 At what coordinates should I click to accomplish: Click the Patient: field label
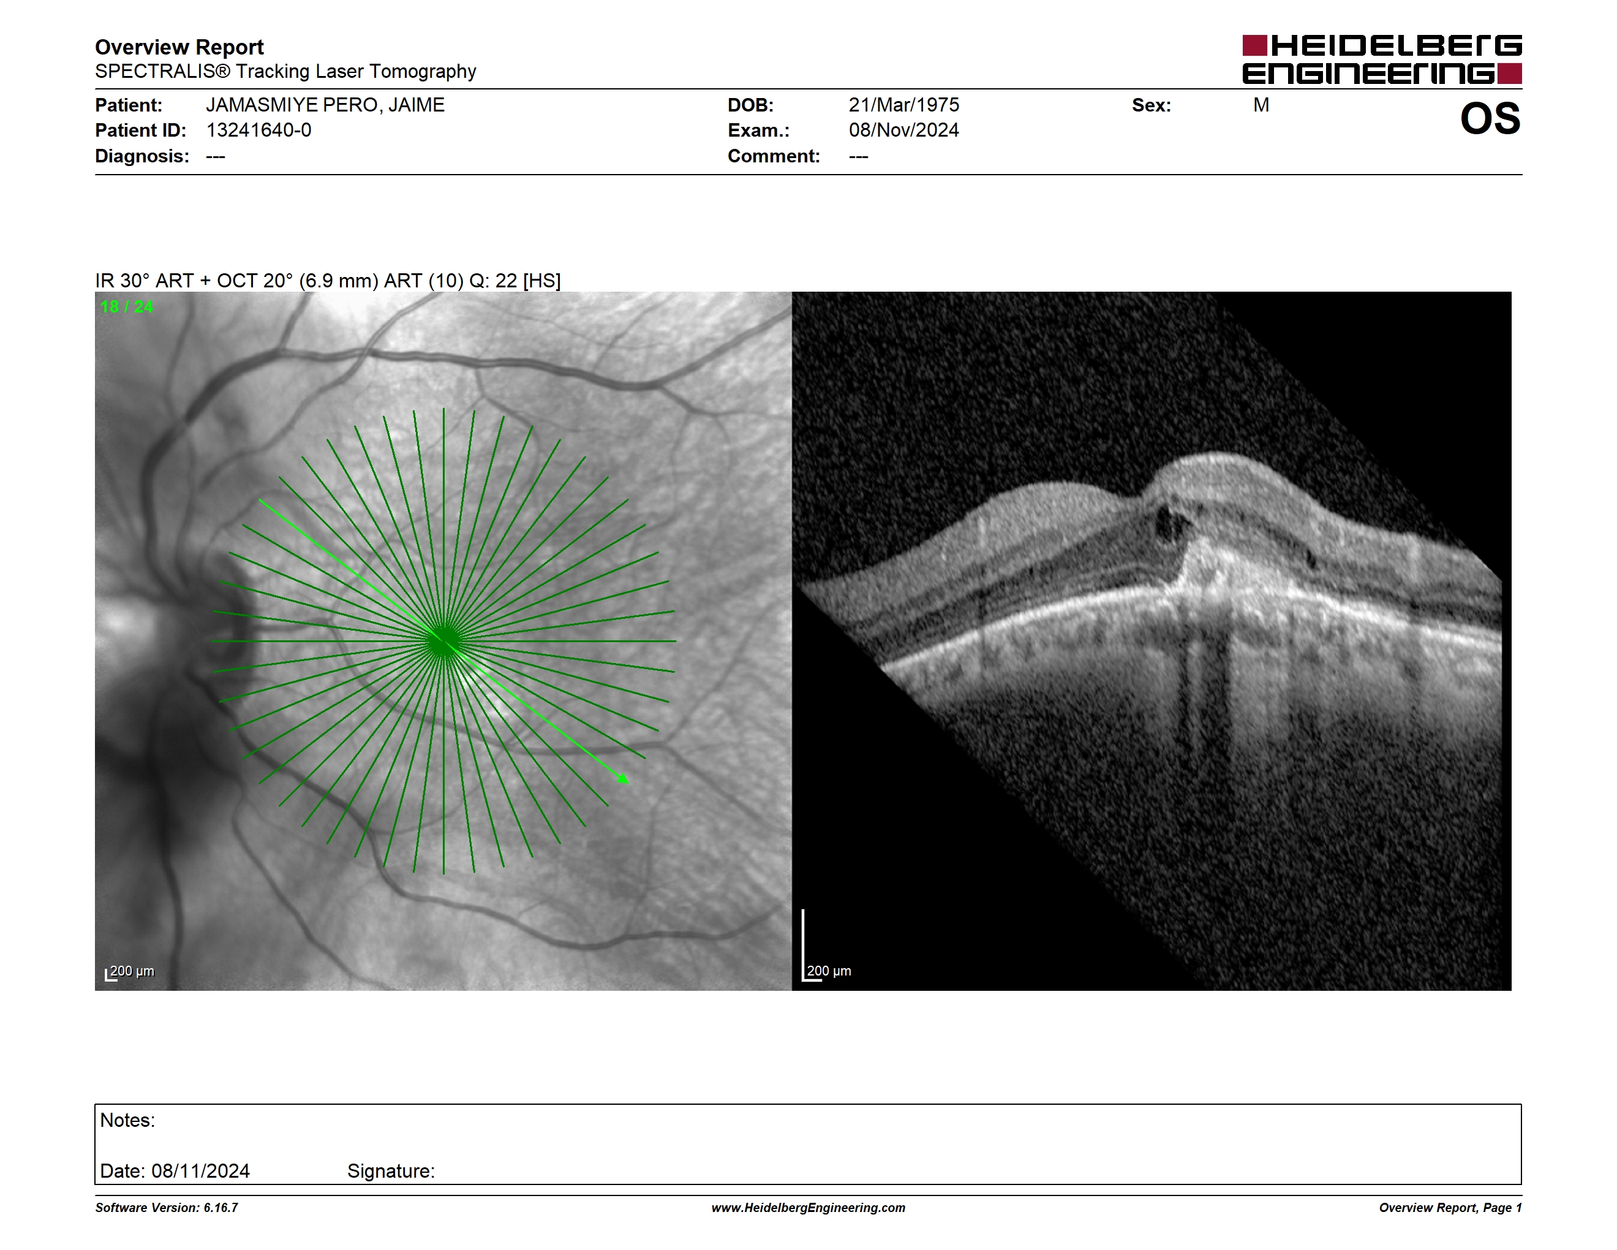click(129, 105)
